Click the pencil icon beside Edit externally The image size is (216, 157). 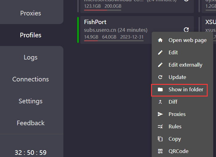(160, 65)
